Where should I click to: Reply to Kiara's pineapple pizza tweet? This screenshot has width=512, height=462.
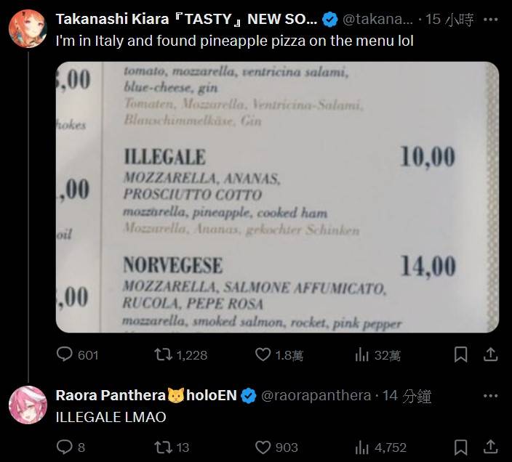[65, 354]
